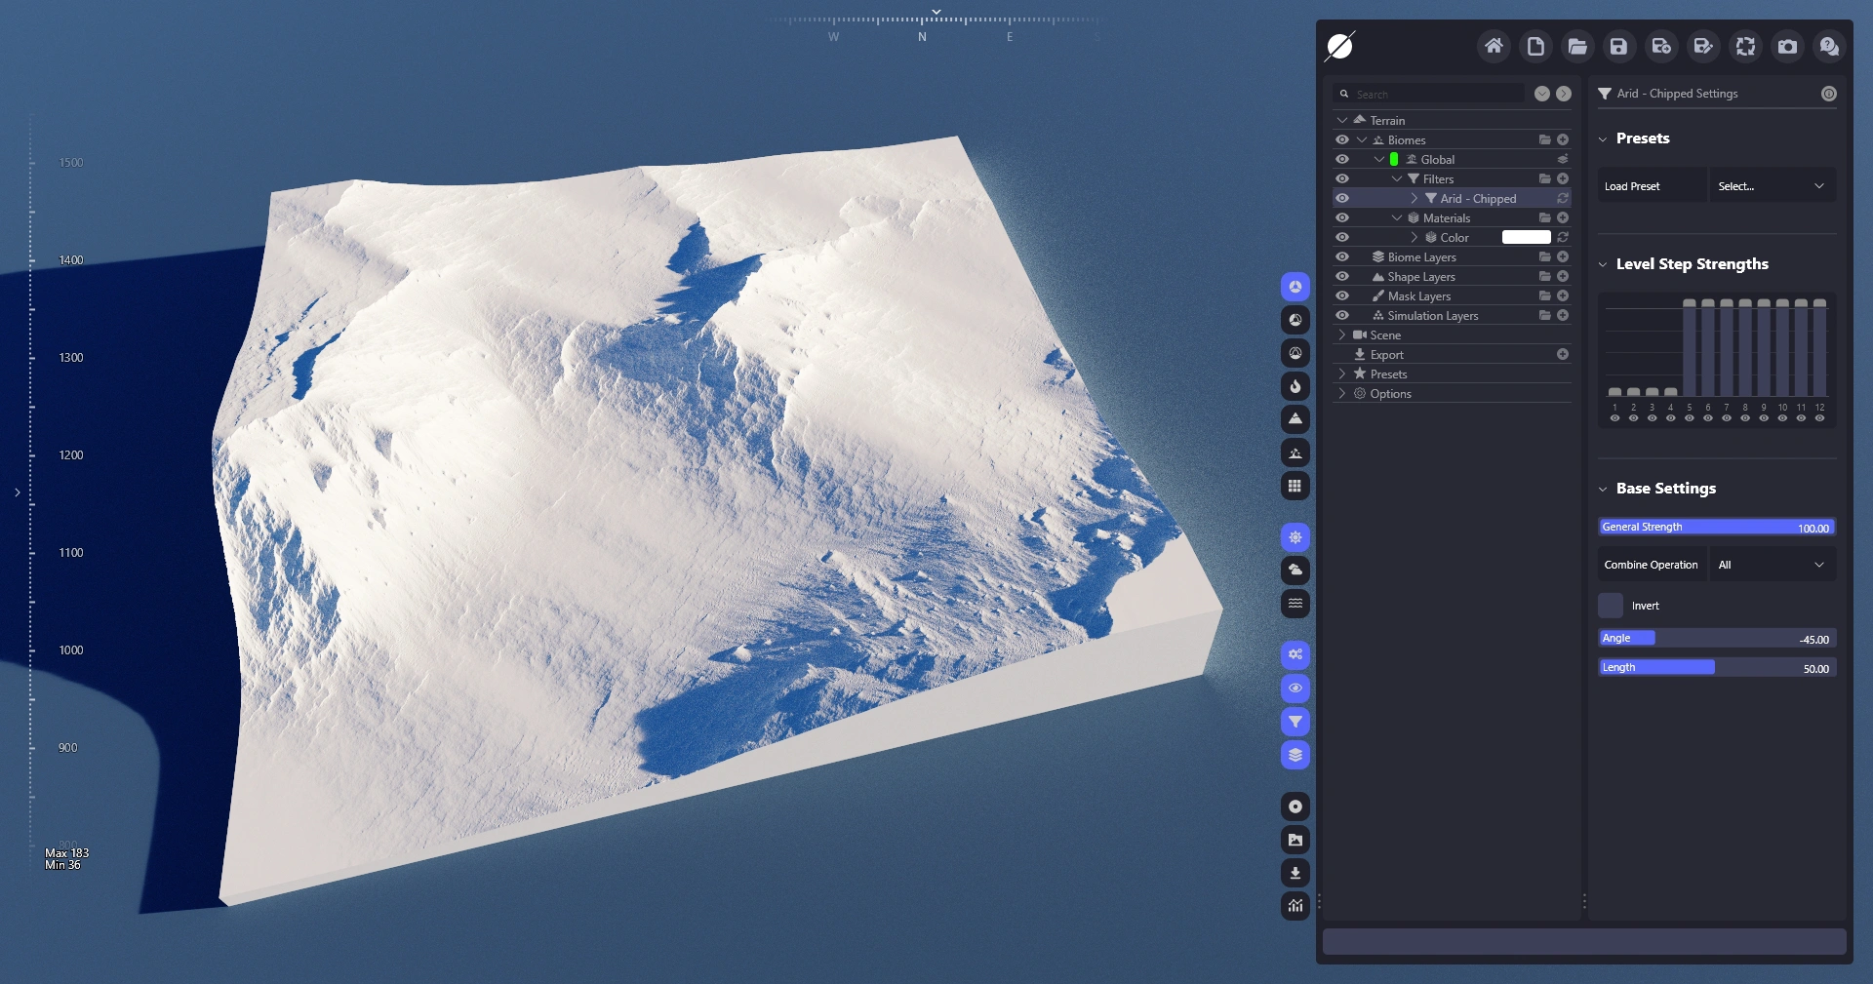Open the Combine Operation dropdown
The height and width of the screenshot is (984, 1873).
pyautogui.click(x=1771, y=565)
